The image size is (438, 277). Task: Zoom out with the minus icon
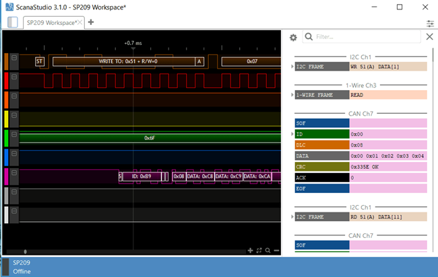point(276,251)
